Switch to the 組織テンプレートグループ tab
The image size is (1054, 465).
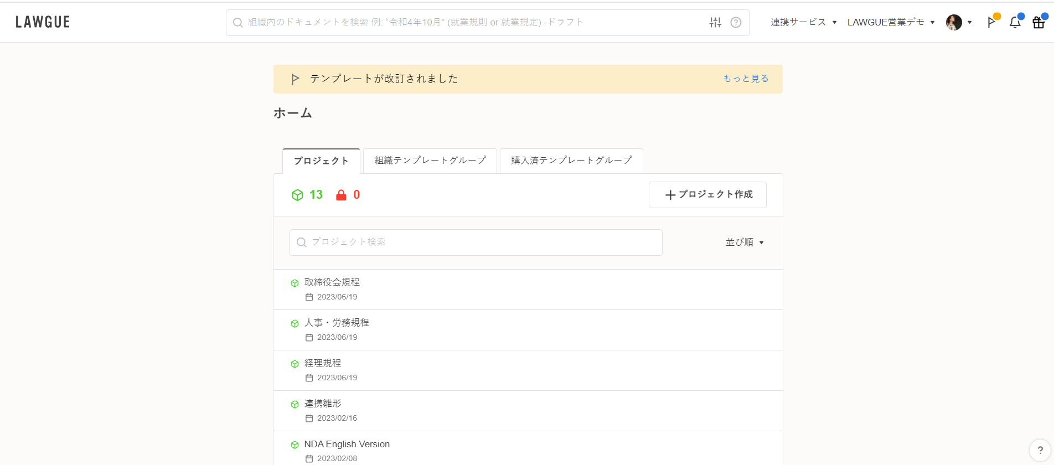coord(430,161)
